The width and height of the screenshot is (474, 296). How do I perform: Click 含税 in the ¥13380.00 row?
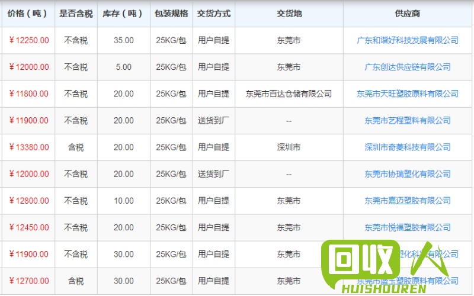76,147
